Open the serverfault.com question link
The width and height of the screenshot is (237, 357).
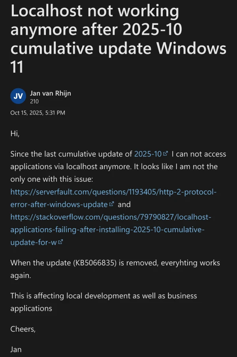pyautogui.click(x=113, y=192)
